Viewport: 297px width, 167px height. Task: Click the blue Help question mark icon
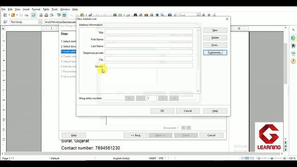[x=170, y=15]
